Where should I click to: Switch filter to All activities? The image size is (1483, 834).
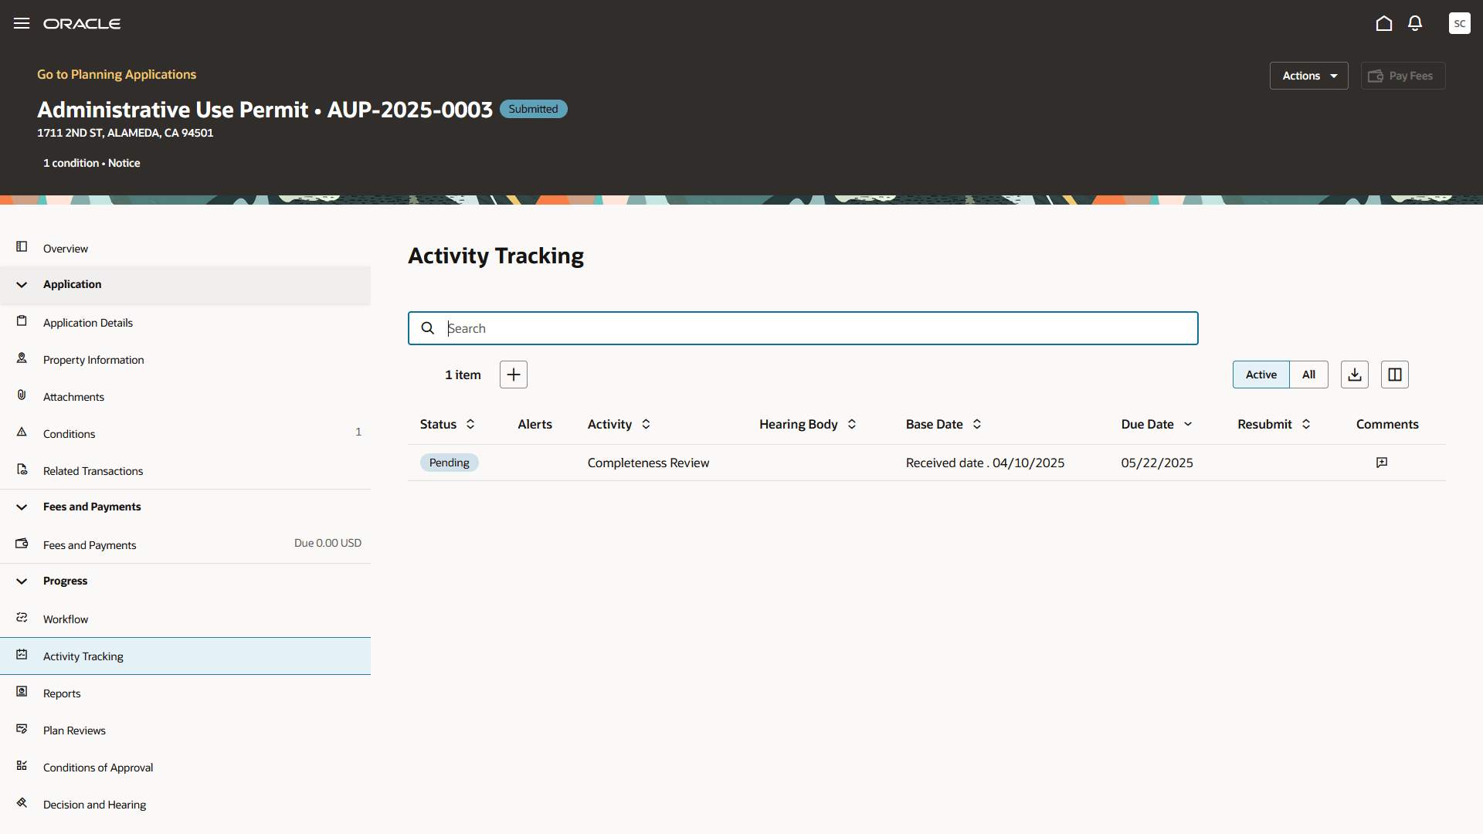coord(1308,375)
